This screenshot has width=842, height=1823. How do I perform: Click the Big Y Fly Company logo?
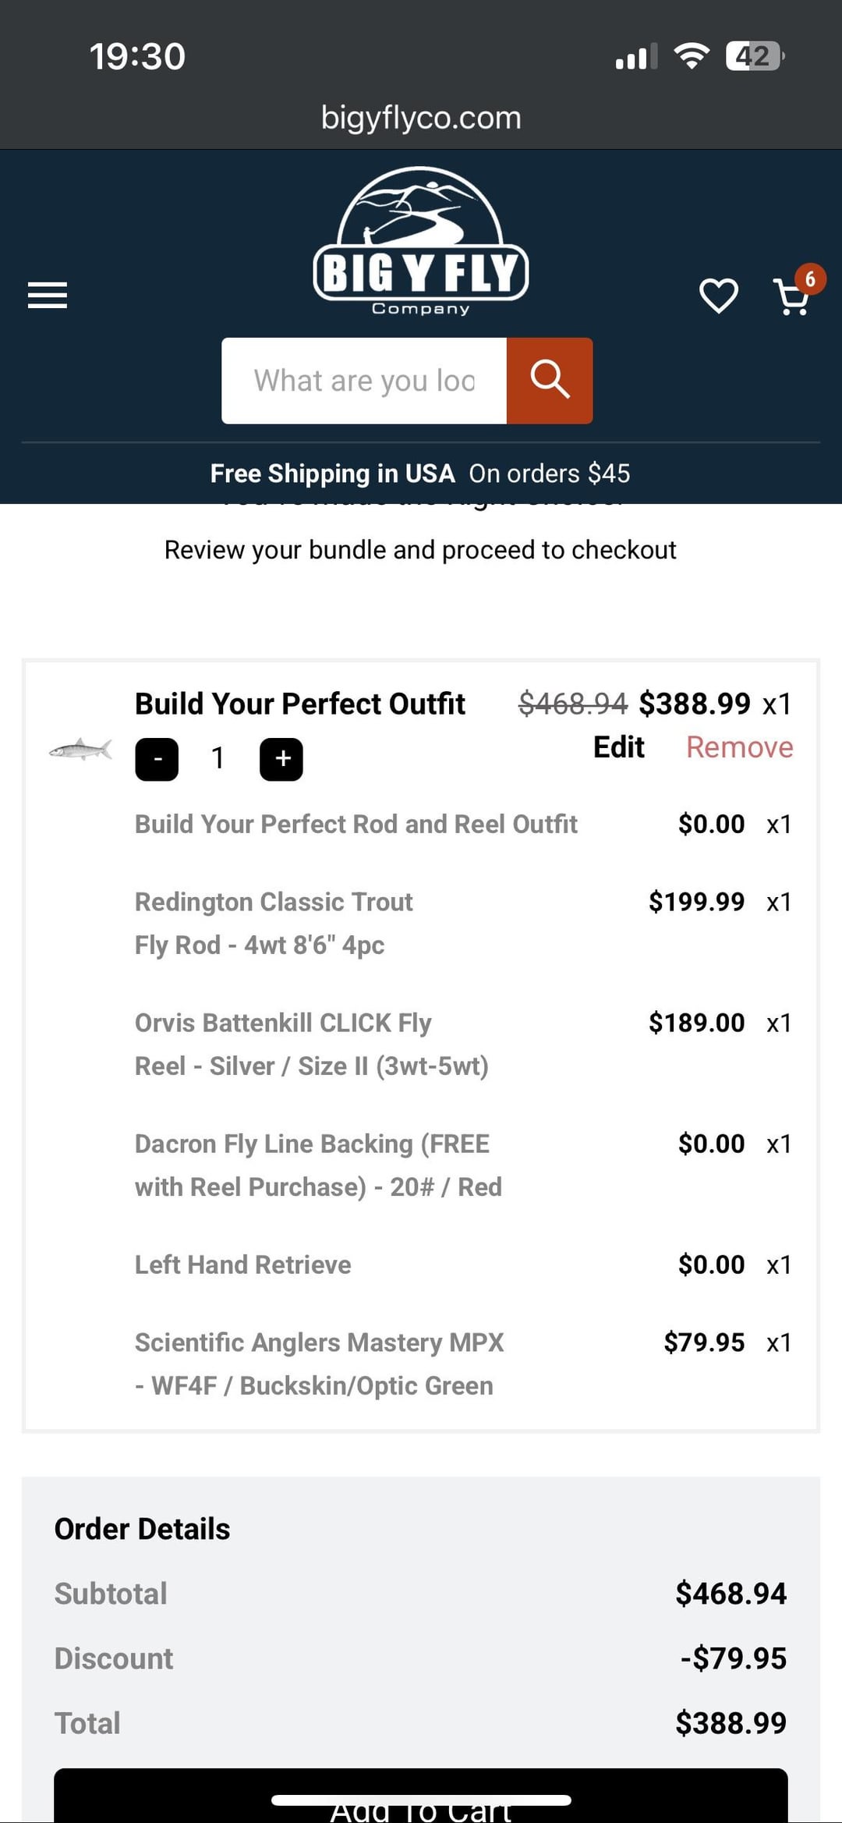click(x=421, y=242)
